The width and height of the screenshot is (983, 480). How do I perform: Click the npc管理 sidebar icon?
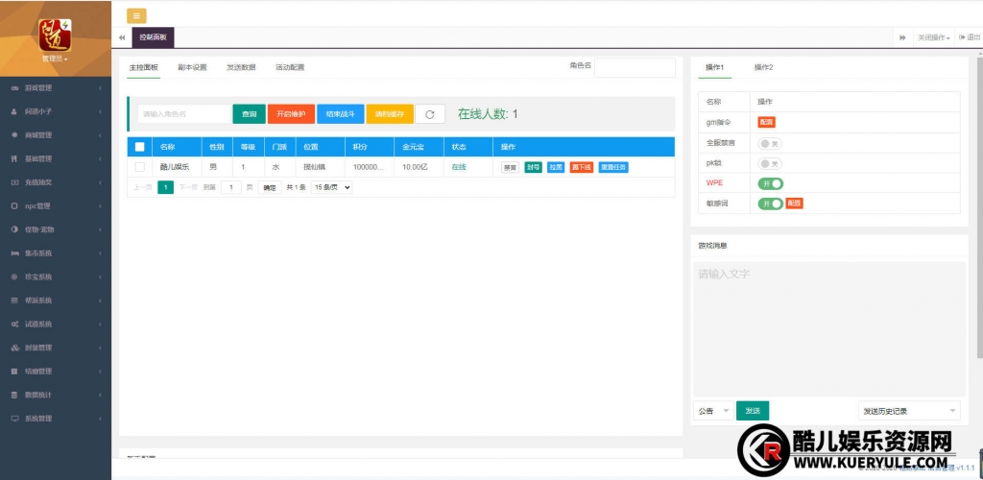[14, 205]
